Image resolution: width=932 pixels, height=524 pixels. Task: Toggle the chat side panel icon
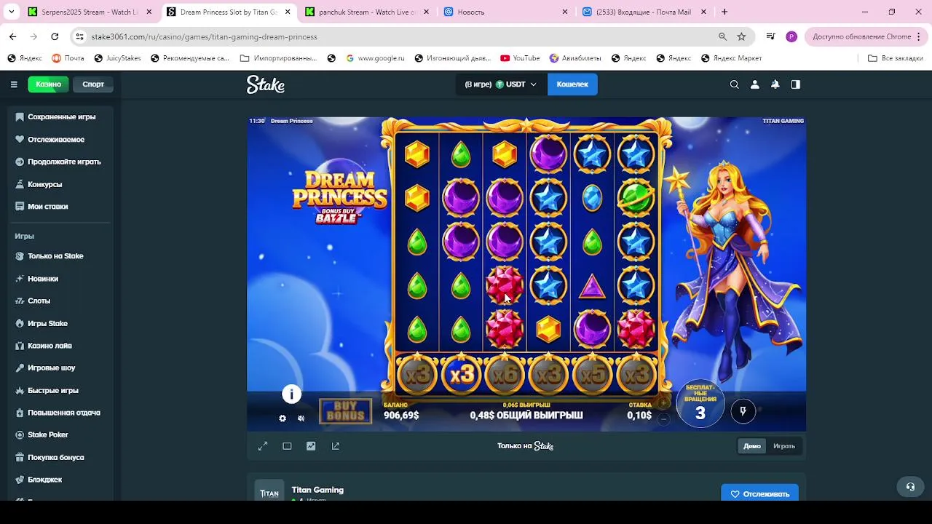pos(796,84)
